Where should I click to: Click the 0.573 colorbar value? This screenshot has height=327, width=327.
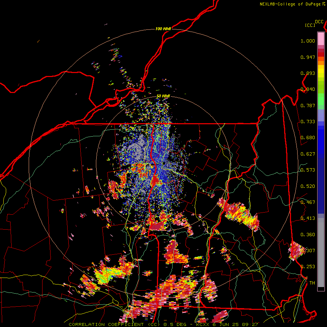(308, 170)
